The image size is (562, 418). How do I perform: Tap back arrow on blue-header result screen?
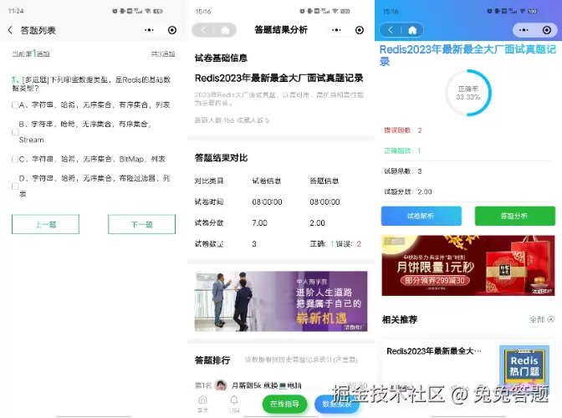click(x=391, y=30)
